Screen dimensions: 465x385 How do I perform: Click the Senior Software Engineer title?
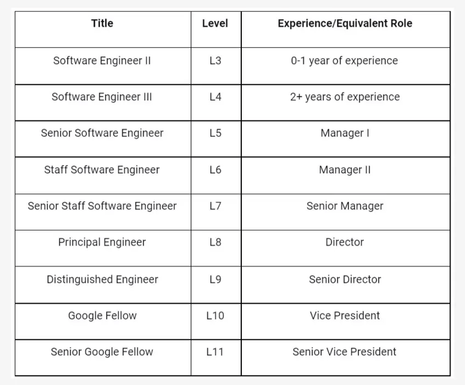(102, 133)
